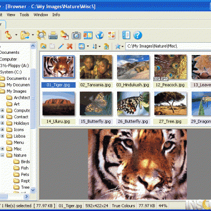Click the camera capture icon
Image resolution: width=211 pixels, height=211 pixels.
click(76, 36)
